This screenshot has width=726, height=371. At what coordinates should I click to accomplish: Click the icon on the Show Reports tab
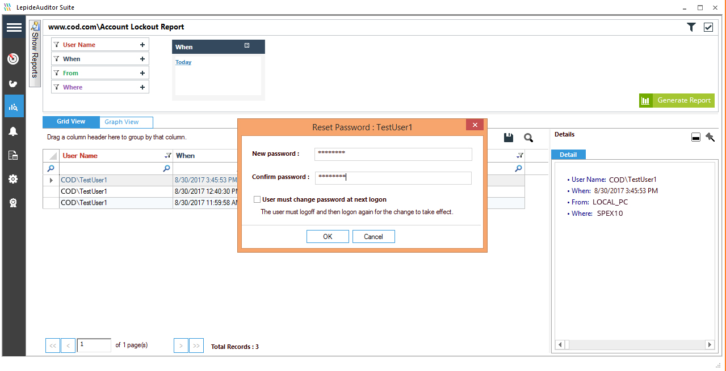coord(35,26)
